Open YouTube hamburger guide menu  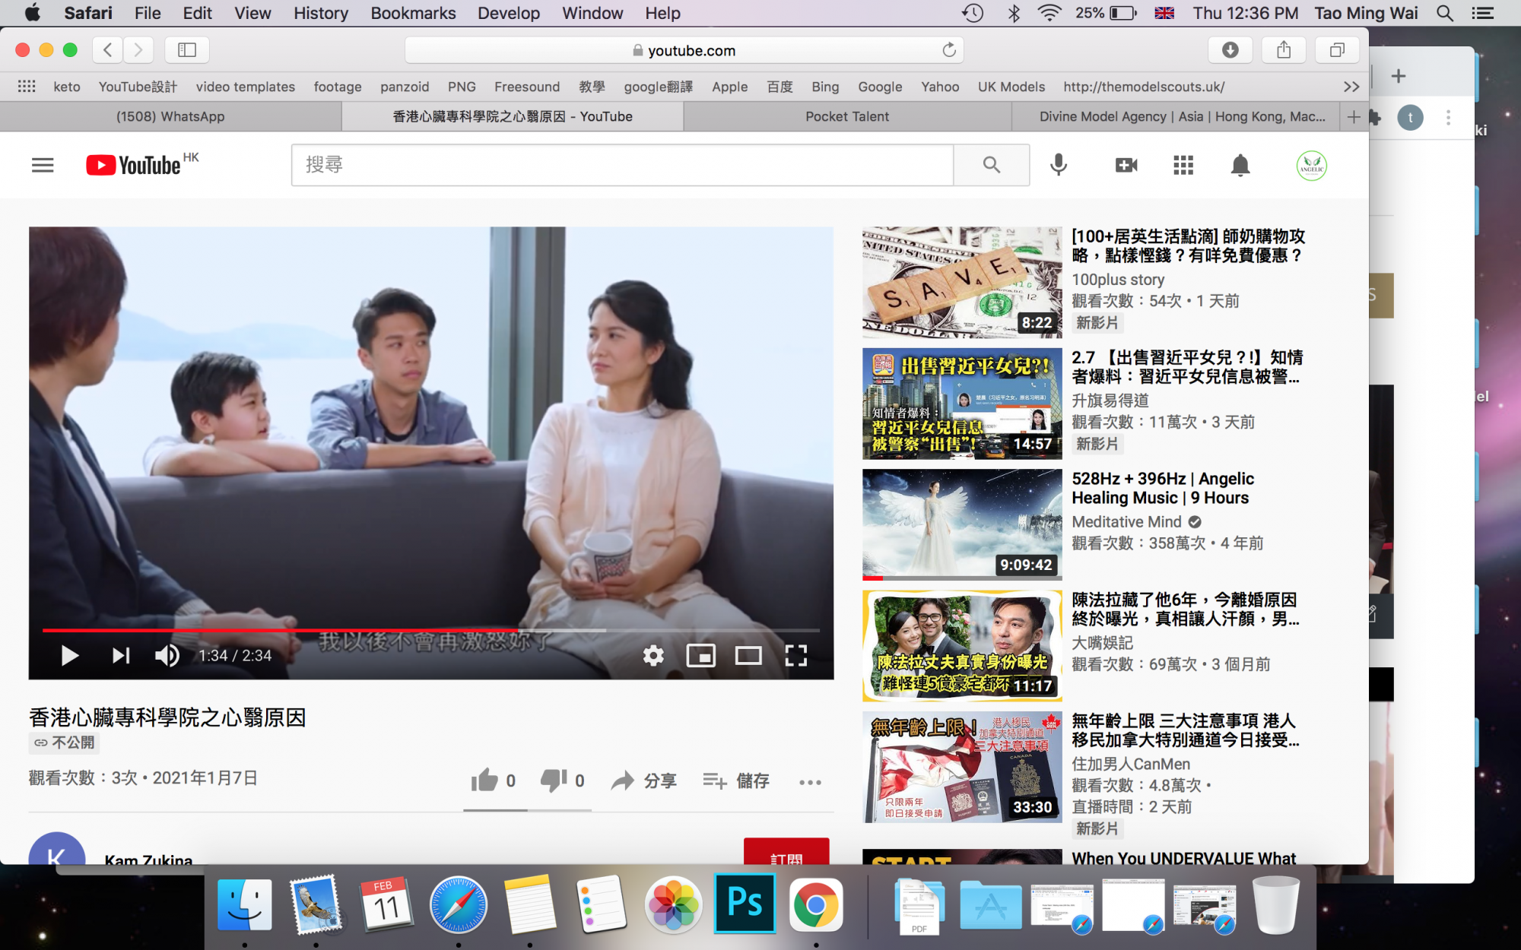pos(43,165)
